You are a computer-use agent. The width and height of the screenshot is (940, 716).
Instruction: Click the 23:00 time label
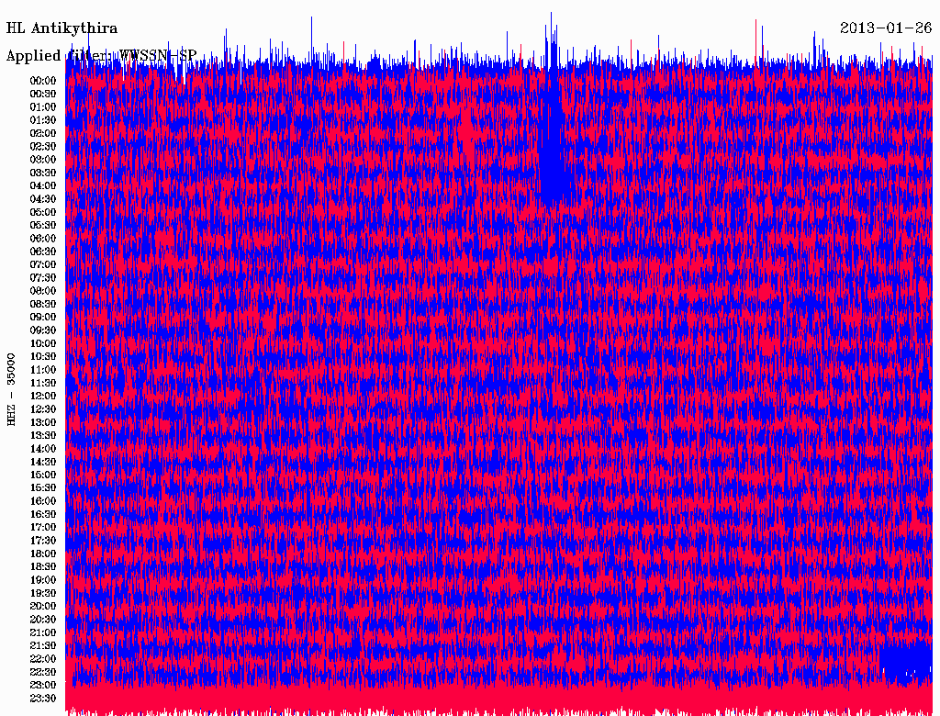point(43,686)
